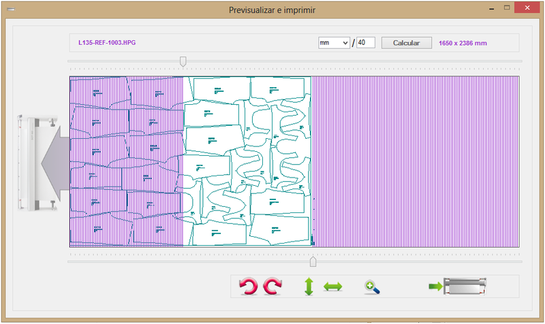Click the purple striped area right of pattern
545x324 pixels.
tap(416, 162)
